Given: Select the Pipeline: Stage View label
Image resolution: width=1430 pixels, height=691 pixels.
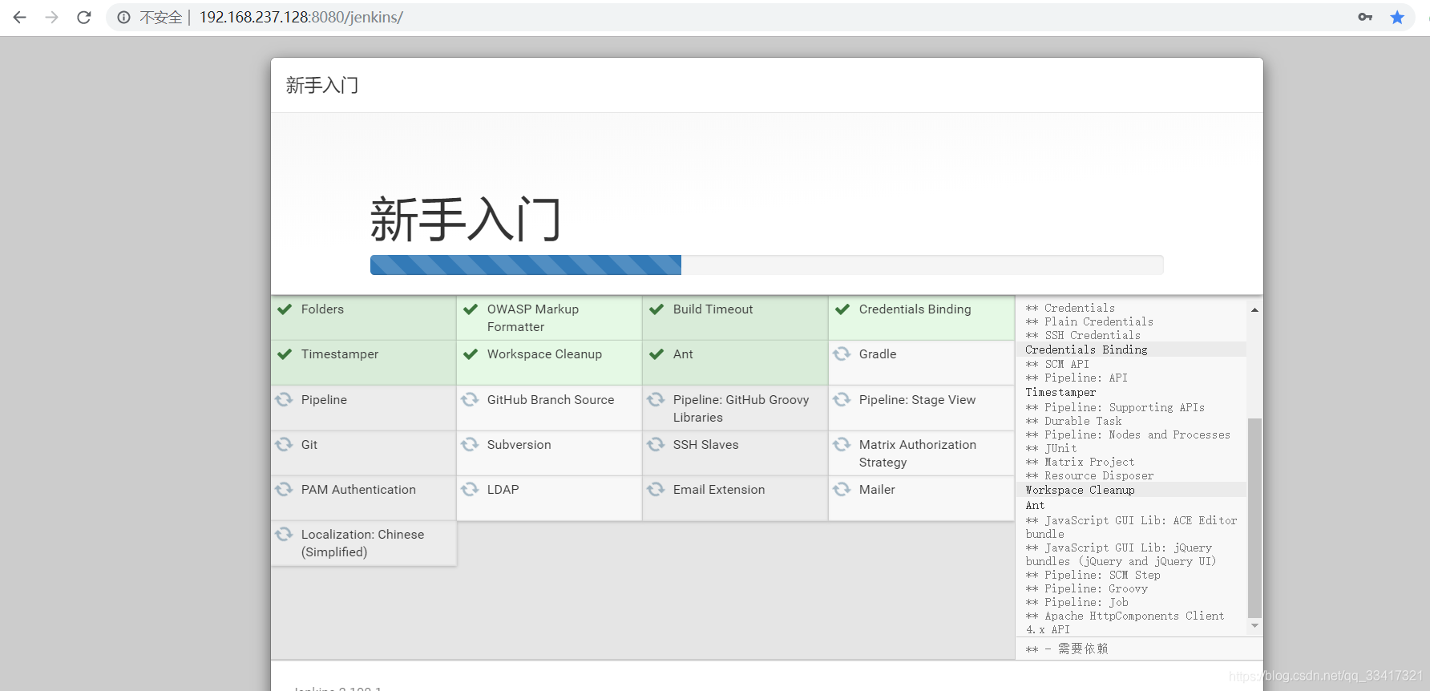Looking at the screenshot, I should coord(917,400).
